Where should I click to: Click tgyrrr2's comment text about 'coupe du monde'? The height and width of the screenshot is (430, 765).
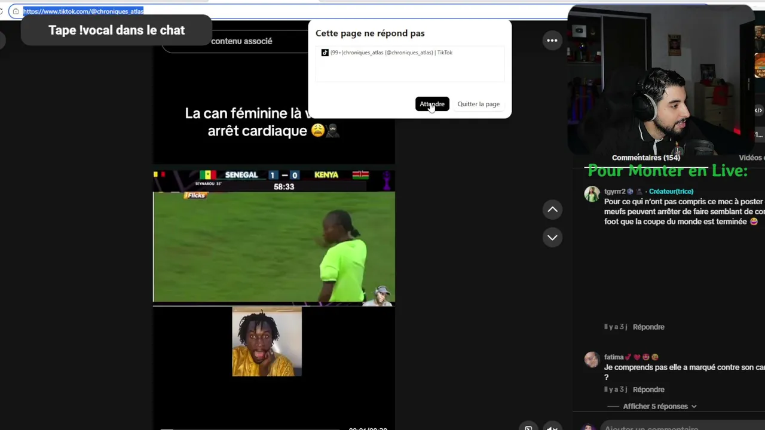pos(684,211)
